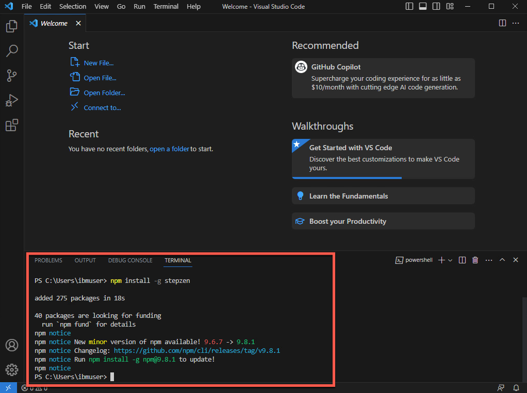Open Run and Debug view icon
This screenshot has width=527, height=393.
pos(11,100)
